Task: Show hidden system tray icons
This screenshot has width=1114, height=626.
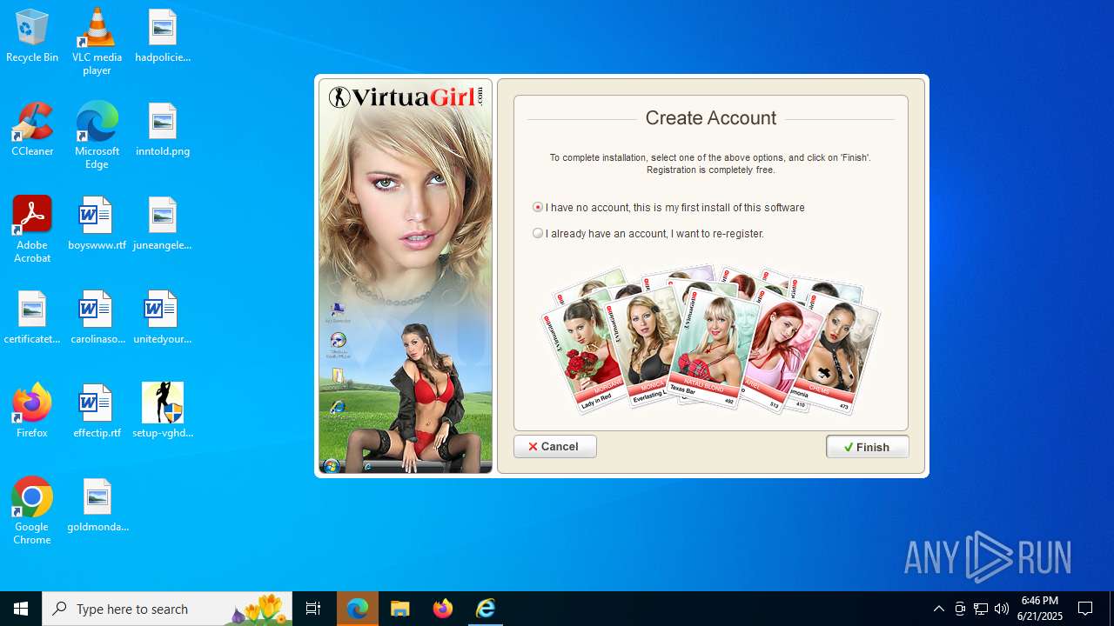Action: point(938,609)
